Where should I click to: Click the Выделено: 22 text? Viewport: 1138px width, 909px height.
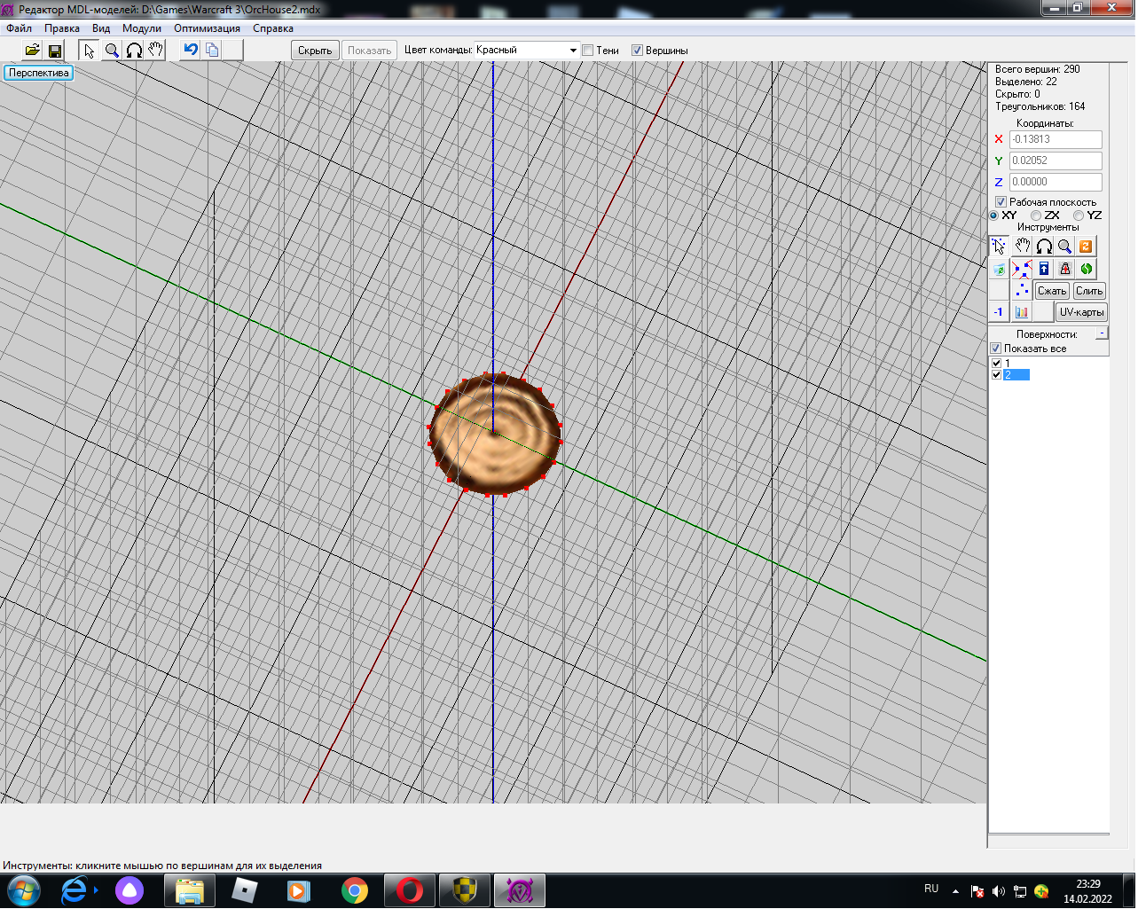[1026, 82]
